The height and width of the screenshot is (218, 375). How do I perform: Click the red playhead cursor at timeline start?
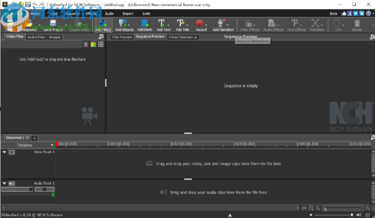[x=56, y=144]
